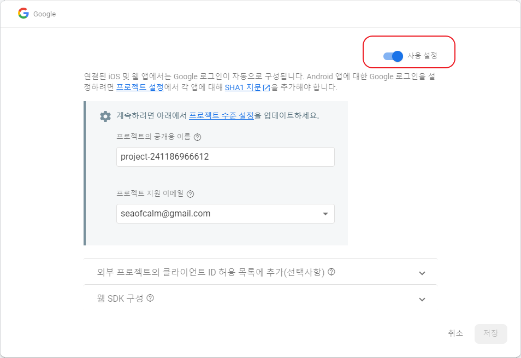Open the 프로젝트 수준 설정 link
Viewport: 521px width, 358px height.
[221, 116]
